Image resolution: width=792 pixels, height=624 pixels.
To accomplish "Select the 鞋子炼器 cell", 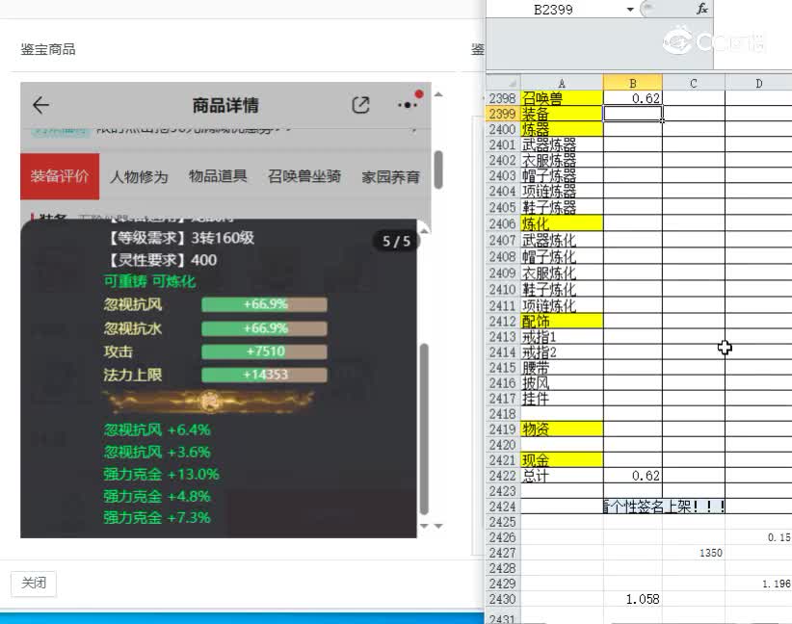I will pos(562,207).
